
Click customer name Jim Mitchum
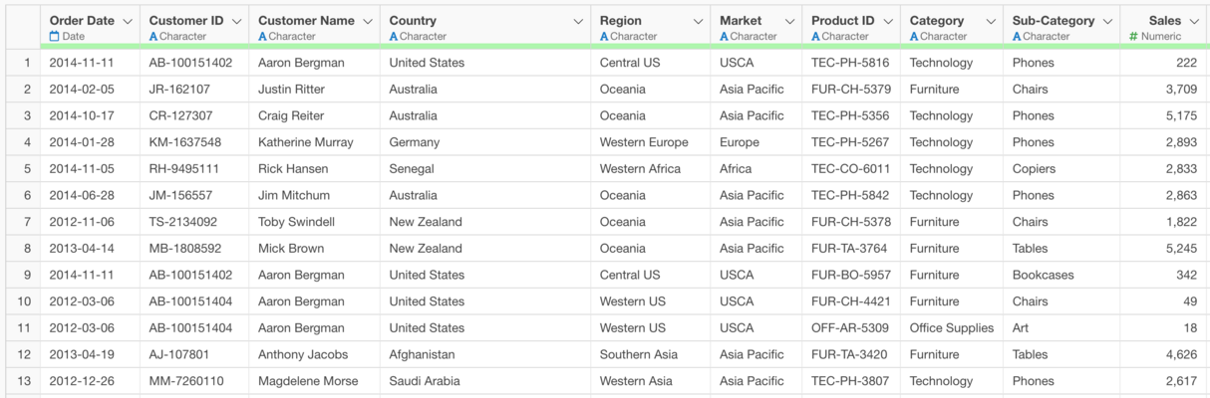click(x=294, y=195)
